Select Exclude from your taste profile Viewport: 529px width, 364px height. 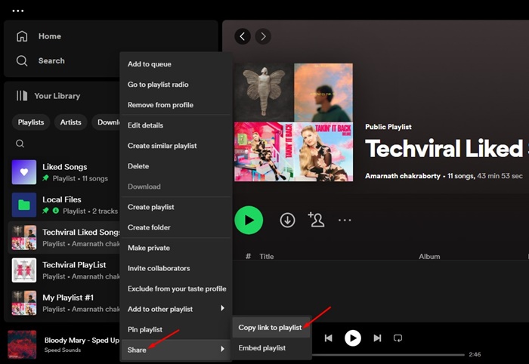(x=176, y=288)
